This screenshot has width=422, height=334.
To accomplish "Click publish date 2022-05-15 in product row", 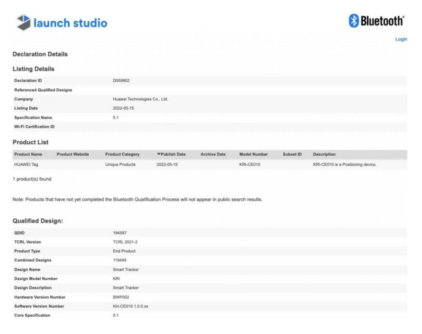I will click(167, 165).
